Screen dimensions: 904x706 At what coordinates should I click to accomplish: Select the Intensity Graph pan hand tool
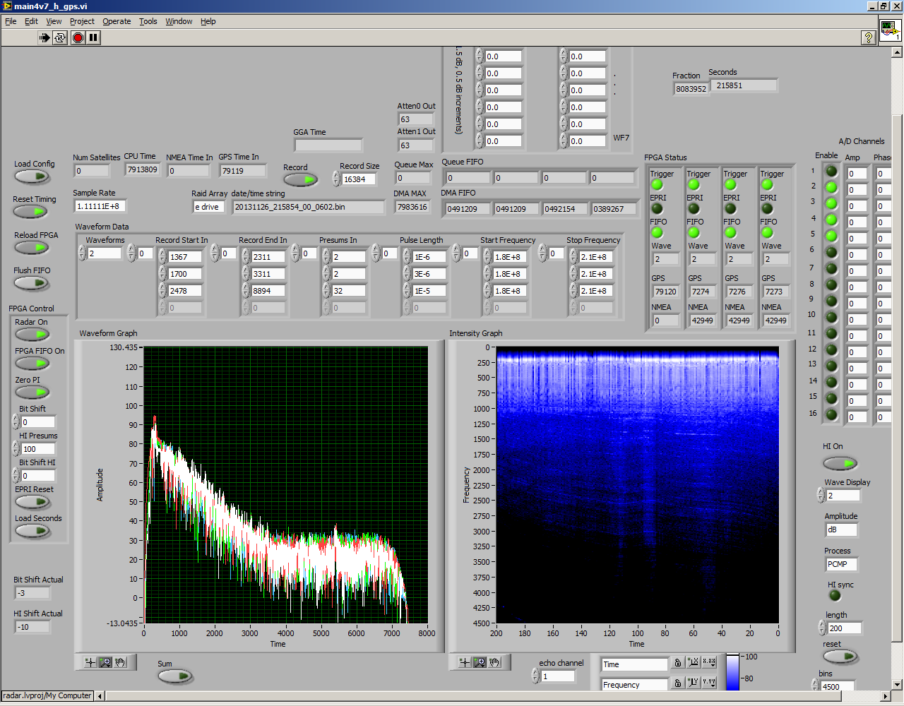494,662
